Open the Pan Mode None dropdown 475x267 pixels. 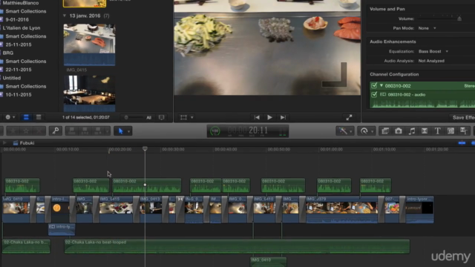point(427,28)
